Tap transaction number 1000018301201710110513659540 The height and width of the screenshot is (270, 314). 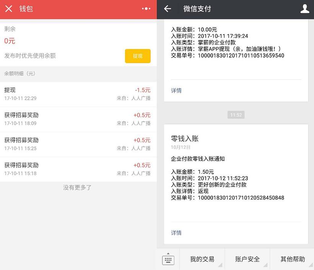pos(241,55)
